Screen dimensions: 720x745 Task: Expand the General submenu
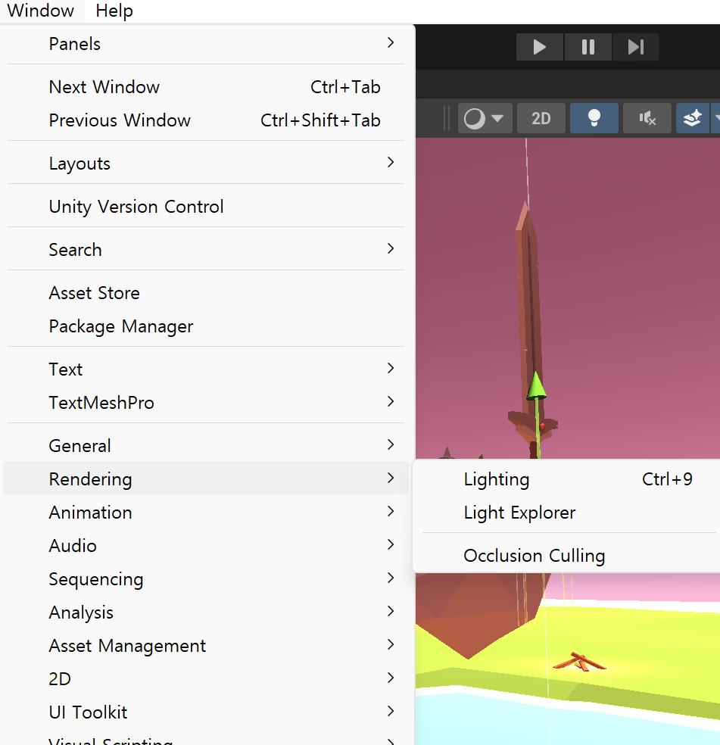[206, 446]
